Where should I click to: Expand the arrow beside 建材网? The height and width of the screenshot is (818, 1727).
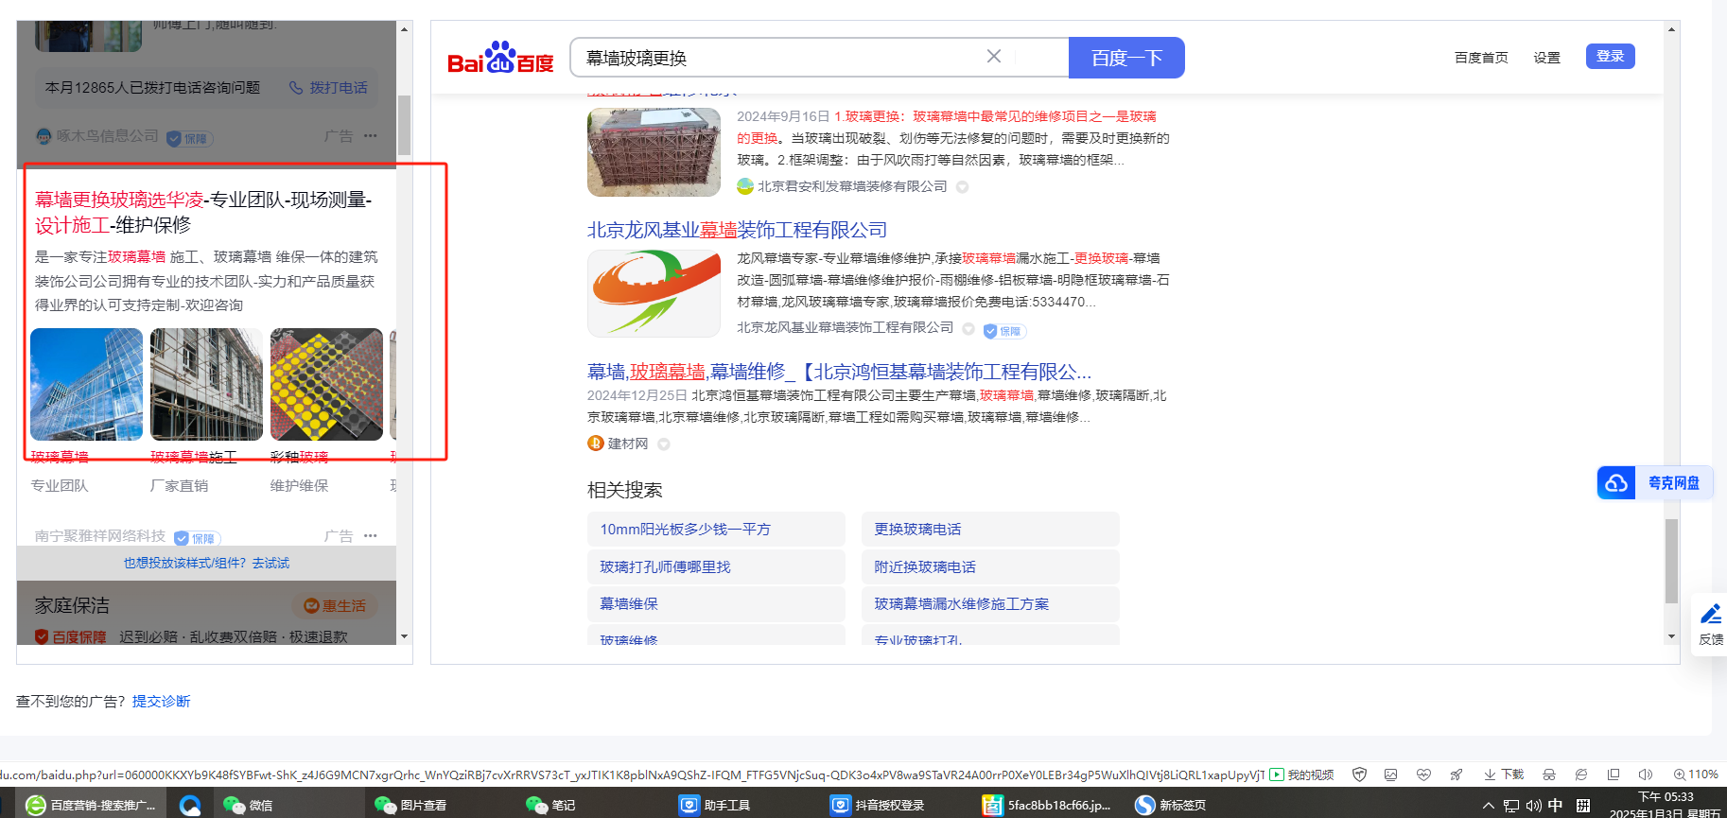coord(664,444)
